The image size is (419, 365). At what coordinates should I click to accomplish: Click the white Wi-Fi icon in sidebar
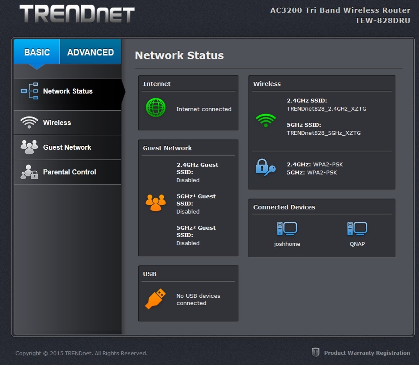(x=29, y=123)
